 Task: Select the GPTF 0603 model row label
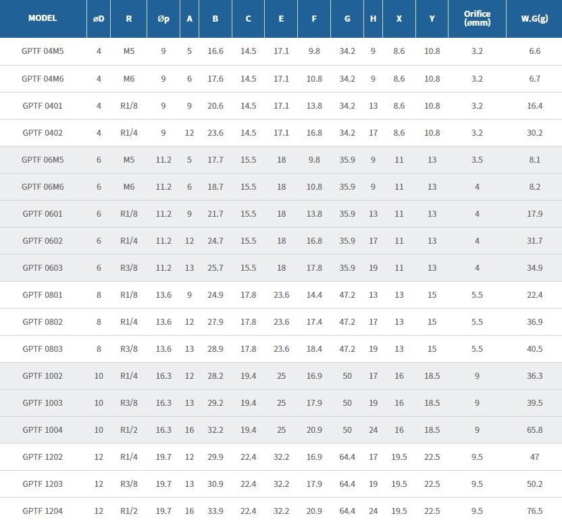click(43, 267)
